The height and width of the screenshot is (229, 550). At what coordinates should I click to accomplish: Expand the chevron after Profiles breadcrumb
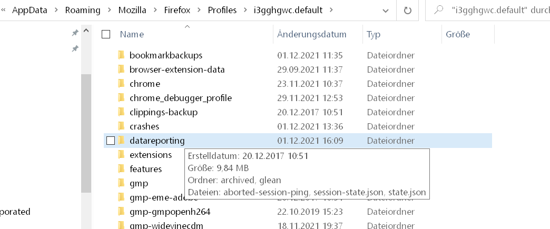click(245, 10)
